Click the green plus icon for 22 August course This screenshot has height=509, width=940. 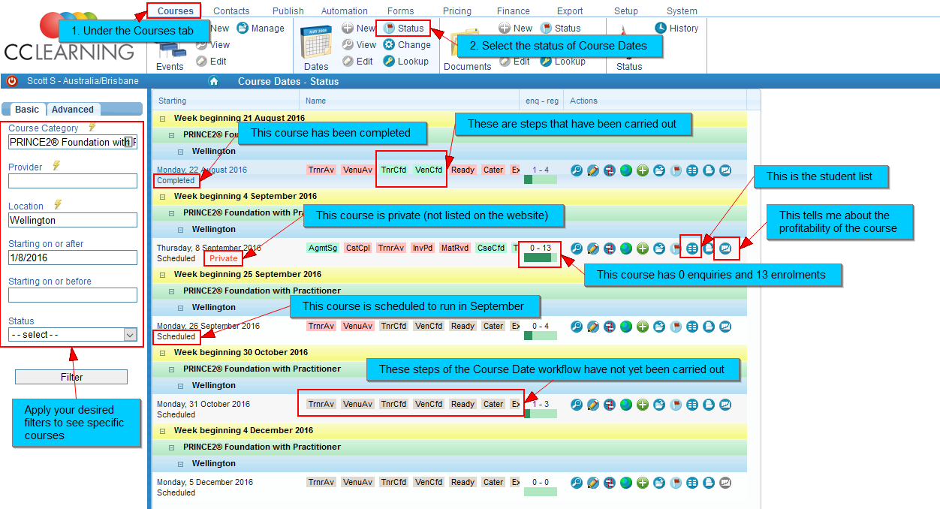pyautogui.click(x=643, y=170)
